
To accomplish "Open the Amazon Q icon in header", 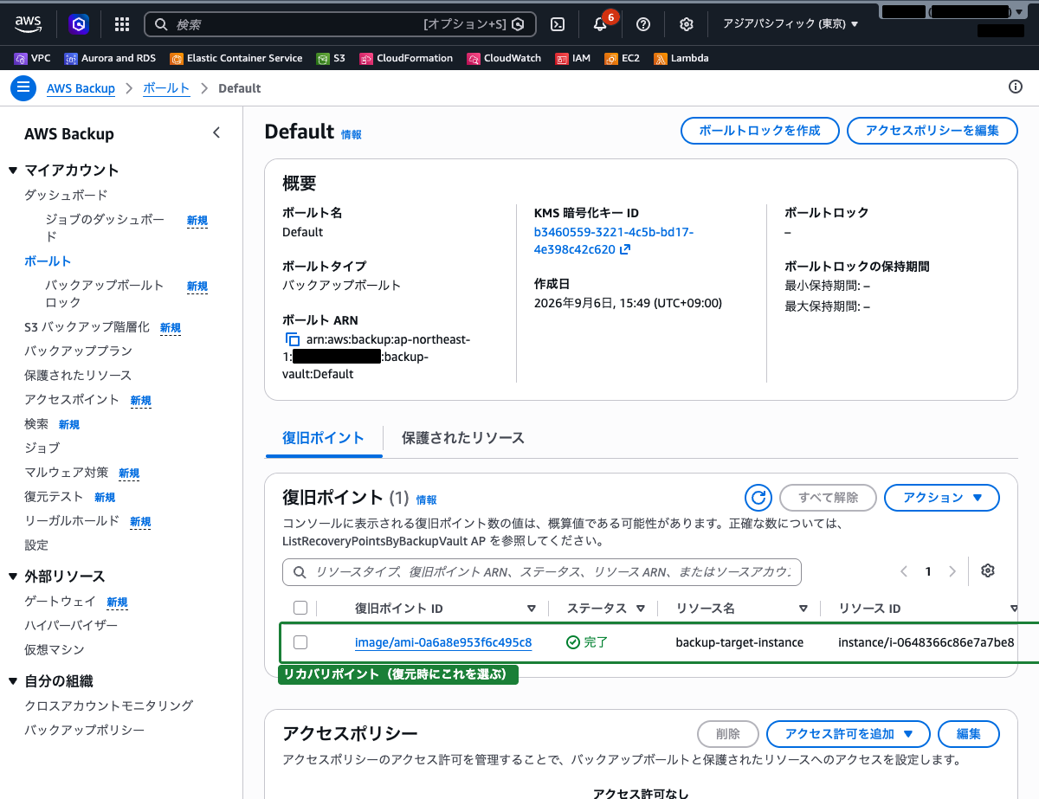I will click(x=80, y=24).
